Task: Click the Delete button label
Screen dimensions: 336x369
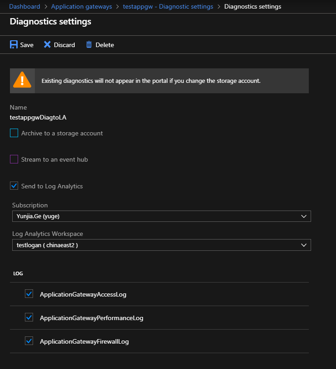Action: pos(105,45)
